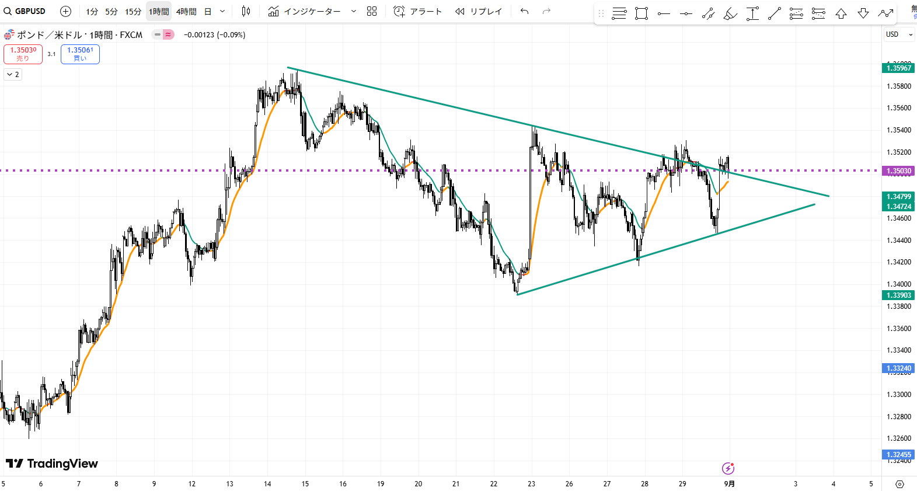Switch to 1分 timeframe
The height and width of the screenshot is (491, 917).
(x=92, y=12)
